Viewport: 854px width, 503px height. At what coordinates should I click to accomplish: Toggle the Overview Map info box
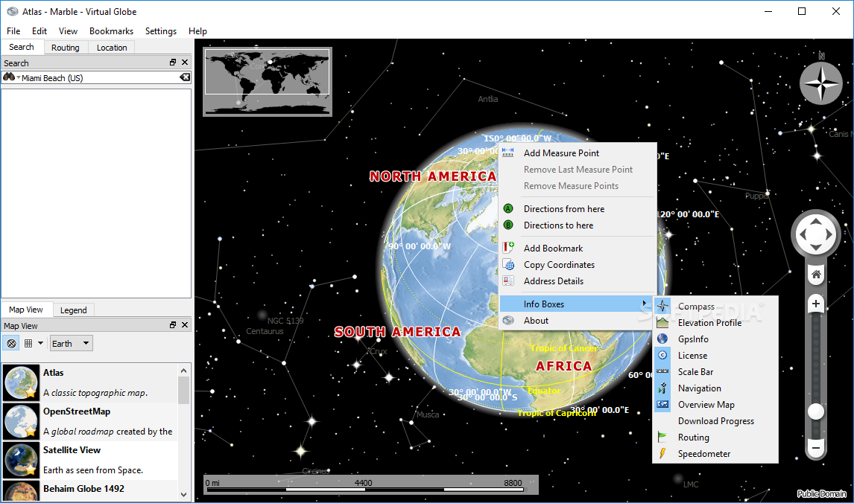[715, 404]
